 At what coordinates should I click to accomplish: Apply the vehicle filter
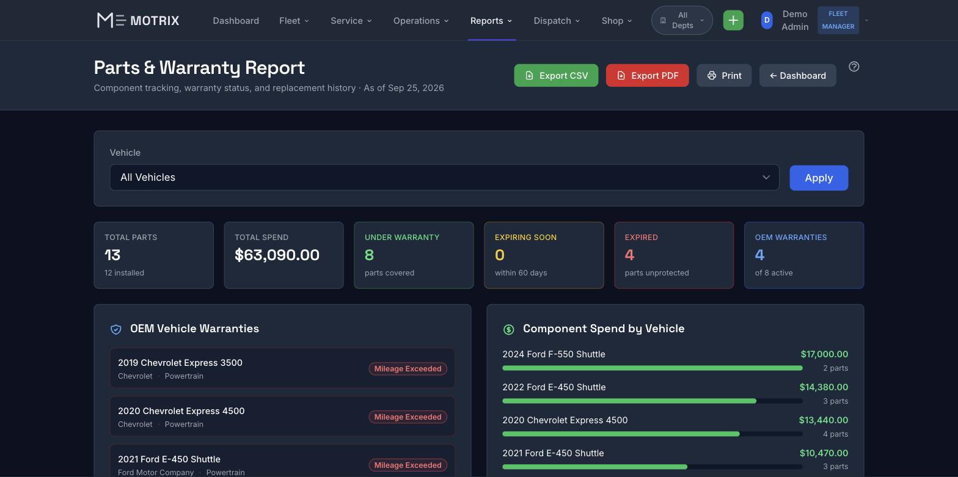819,178
